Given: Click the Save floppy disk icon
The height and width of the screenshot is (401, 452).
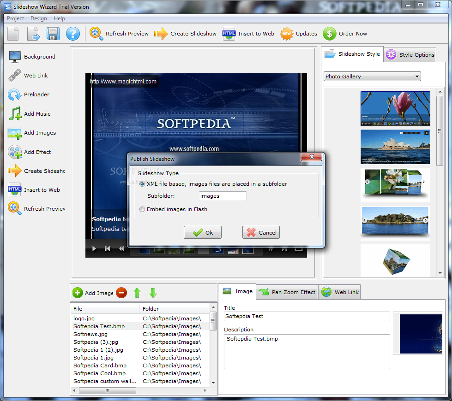Looking at the screenshot, I should point(53,34).
